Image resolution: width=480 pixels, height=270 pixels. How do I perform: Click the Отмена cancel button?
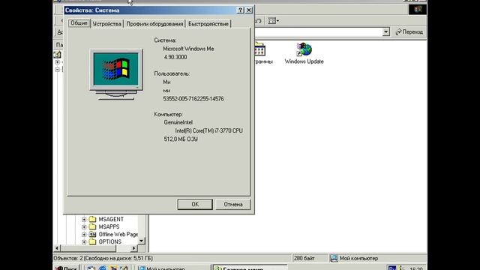233,204
